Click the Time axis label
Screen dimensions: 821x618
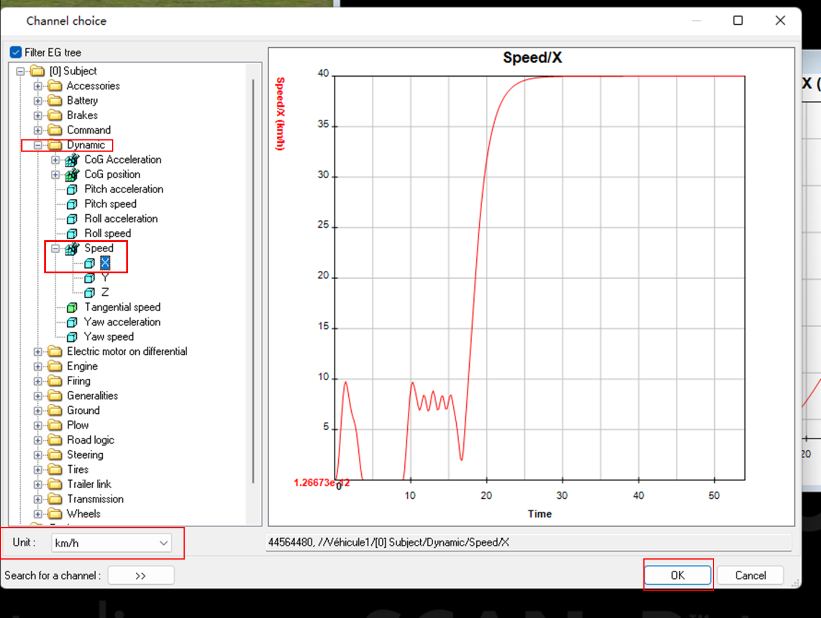tap(539, 514)
